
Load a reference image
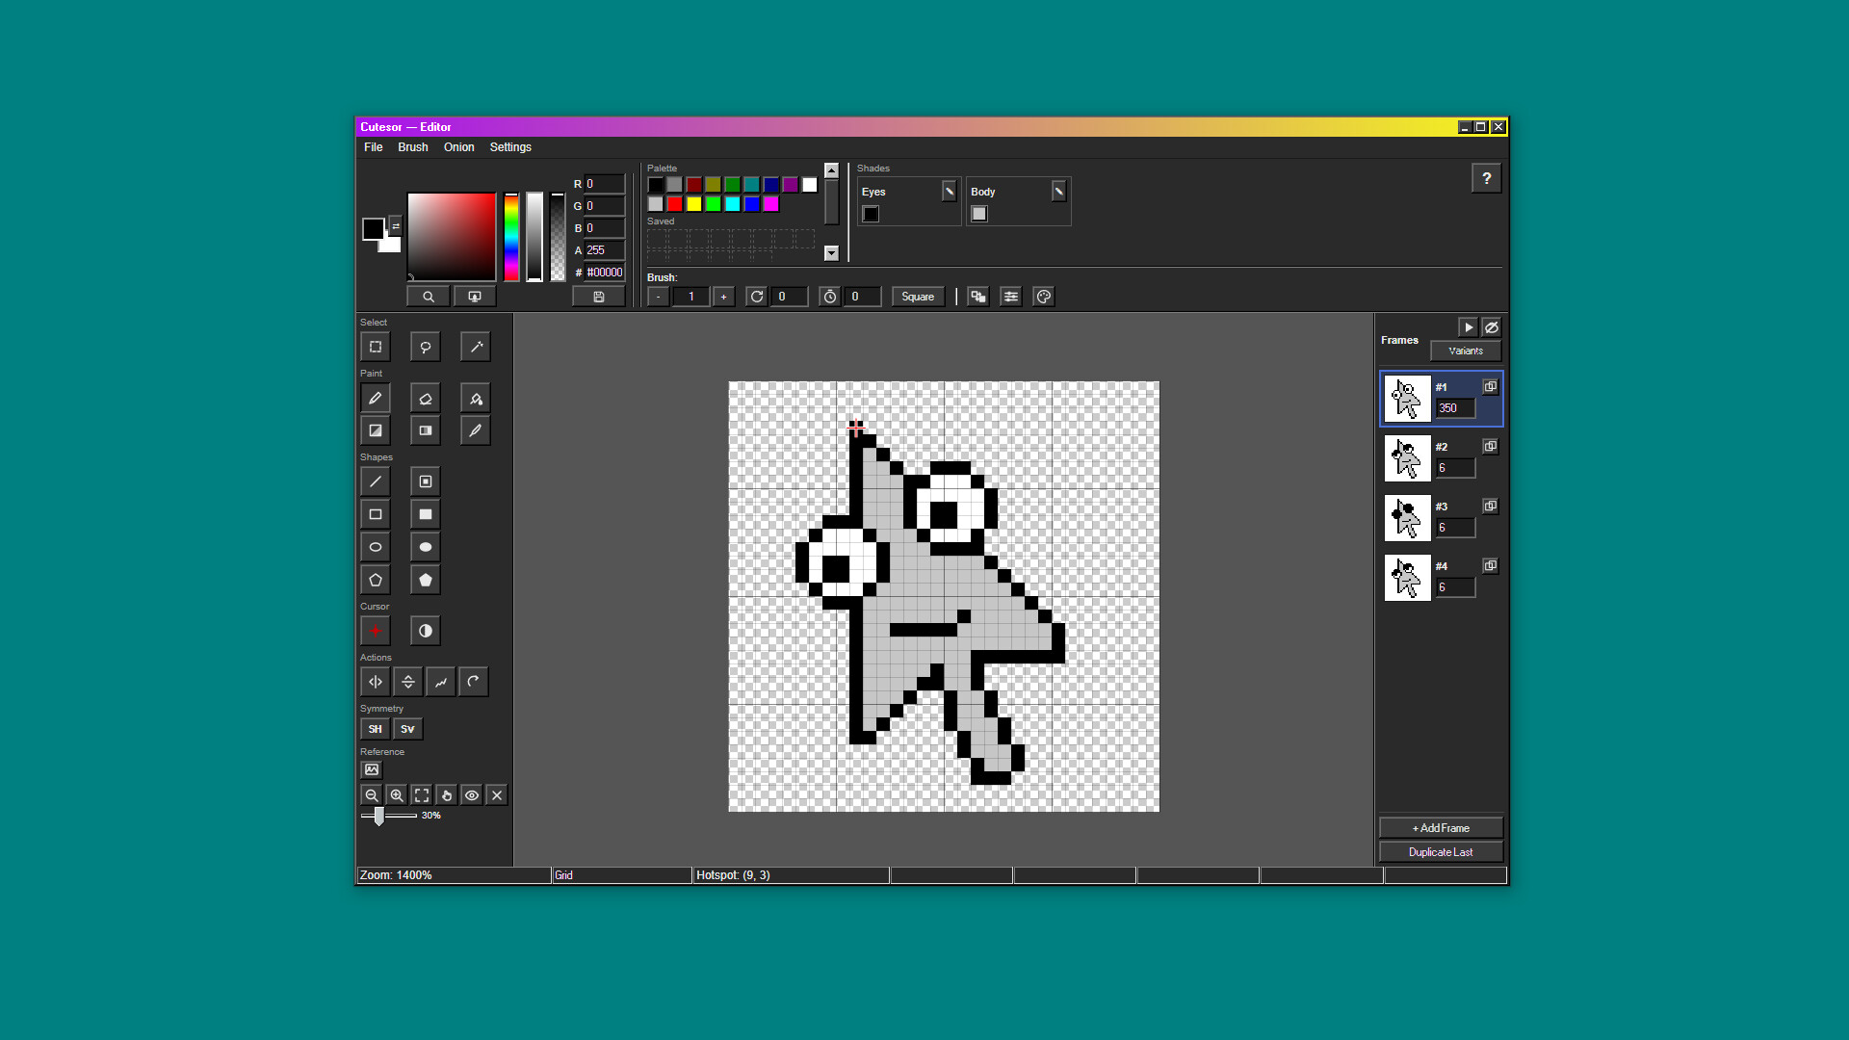(372, 769)
